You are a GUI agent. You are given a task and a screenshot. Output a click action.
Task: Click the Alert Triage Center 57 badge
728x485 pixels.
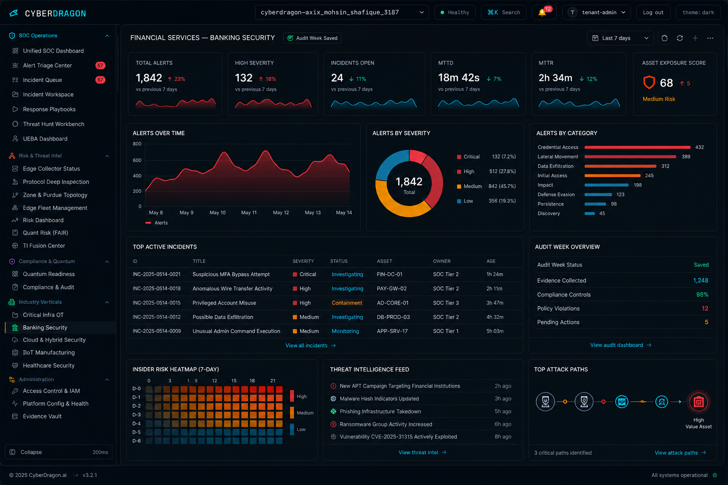(x=100, y=65)
